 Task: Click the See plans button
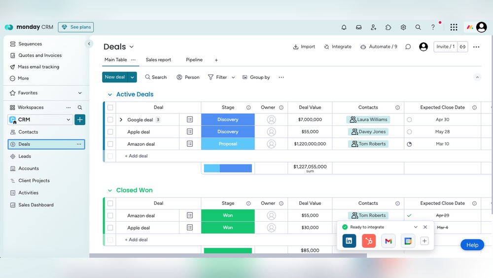click(x=76, y=27)
